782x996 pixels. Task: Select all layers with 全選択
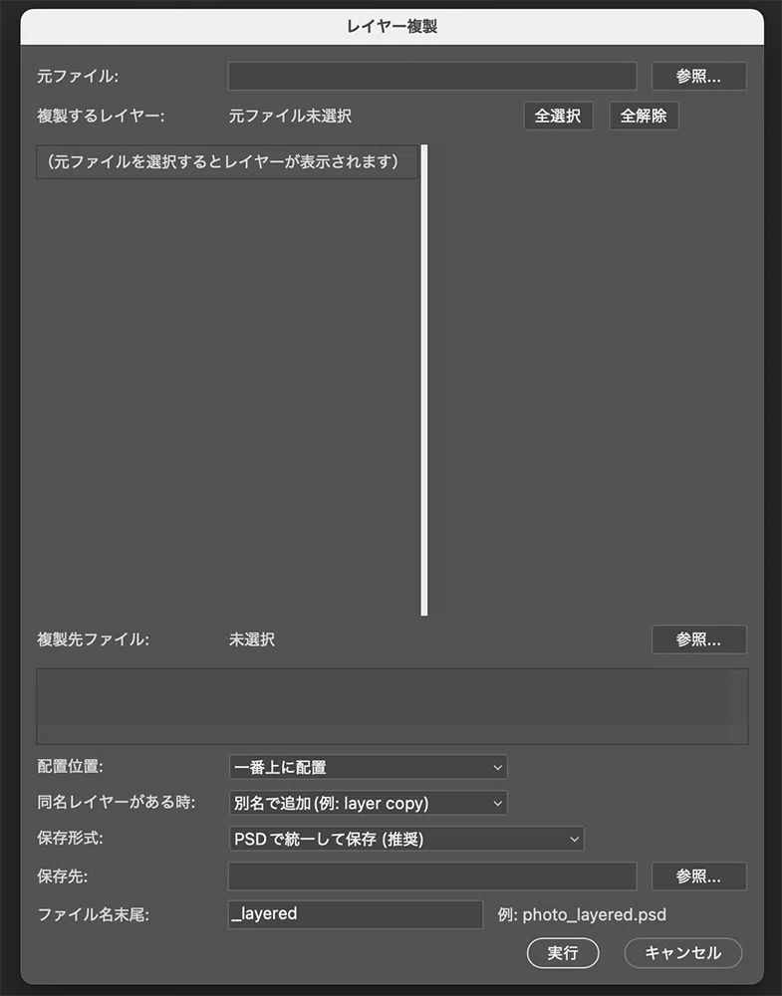pyautogui.click(x=558, y=117)
